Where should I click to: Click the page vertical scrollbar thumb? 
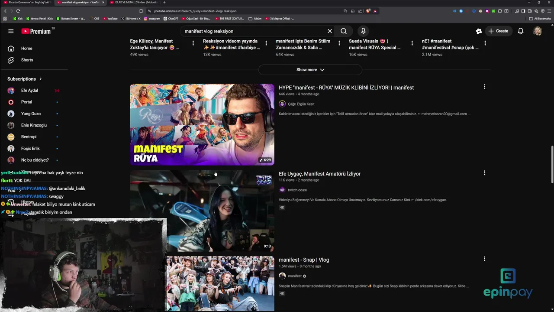coord(552,165)
